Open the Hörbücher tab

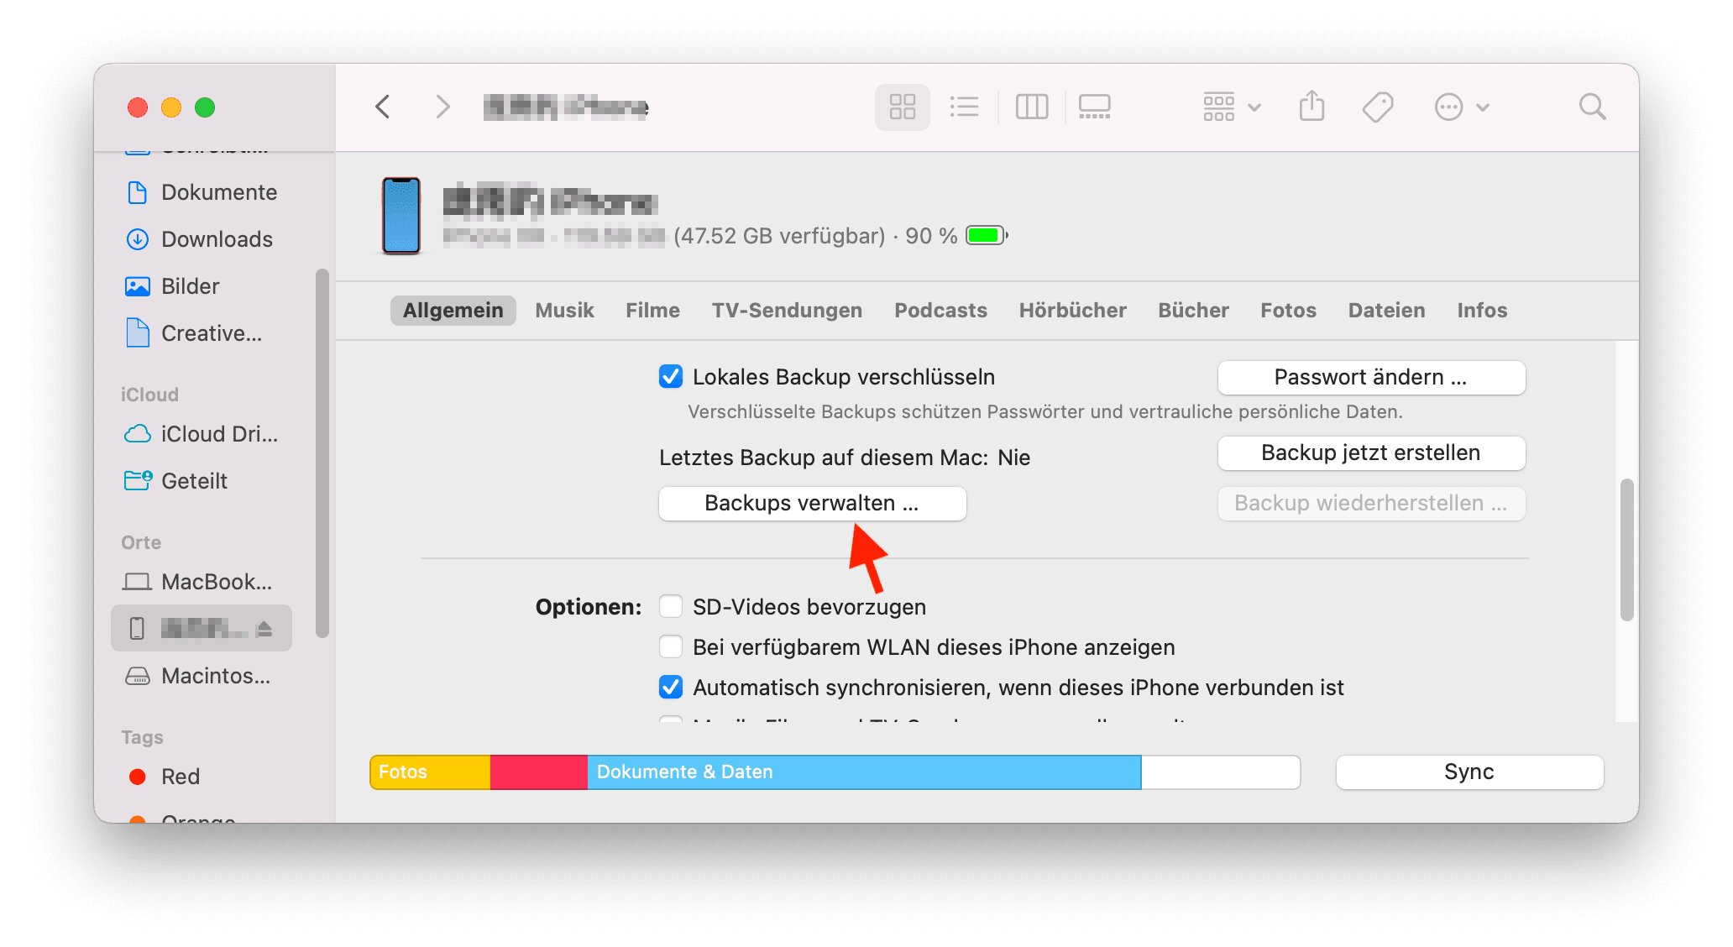pyautogui.click(x=1072, y=310)
